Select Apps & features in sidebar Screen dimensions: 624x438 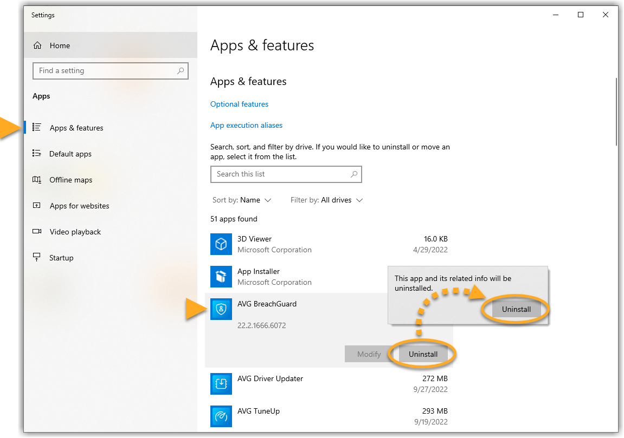point(76,128)
